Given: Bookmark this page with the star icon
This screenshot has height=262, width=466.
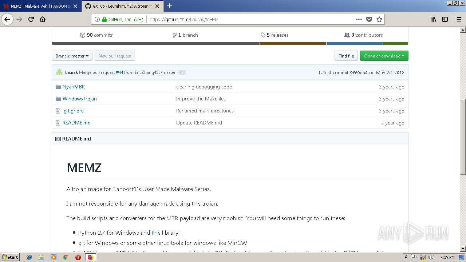Looking at the screenshot, I should (x=379, y=20).
